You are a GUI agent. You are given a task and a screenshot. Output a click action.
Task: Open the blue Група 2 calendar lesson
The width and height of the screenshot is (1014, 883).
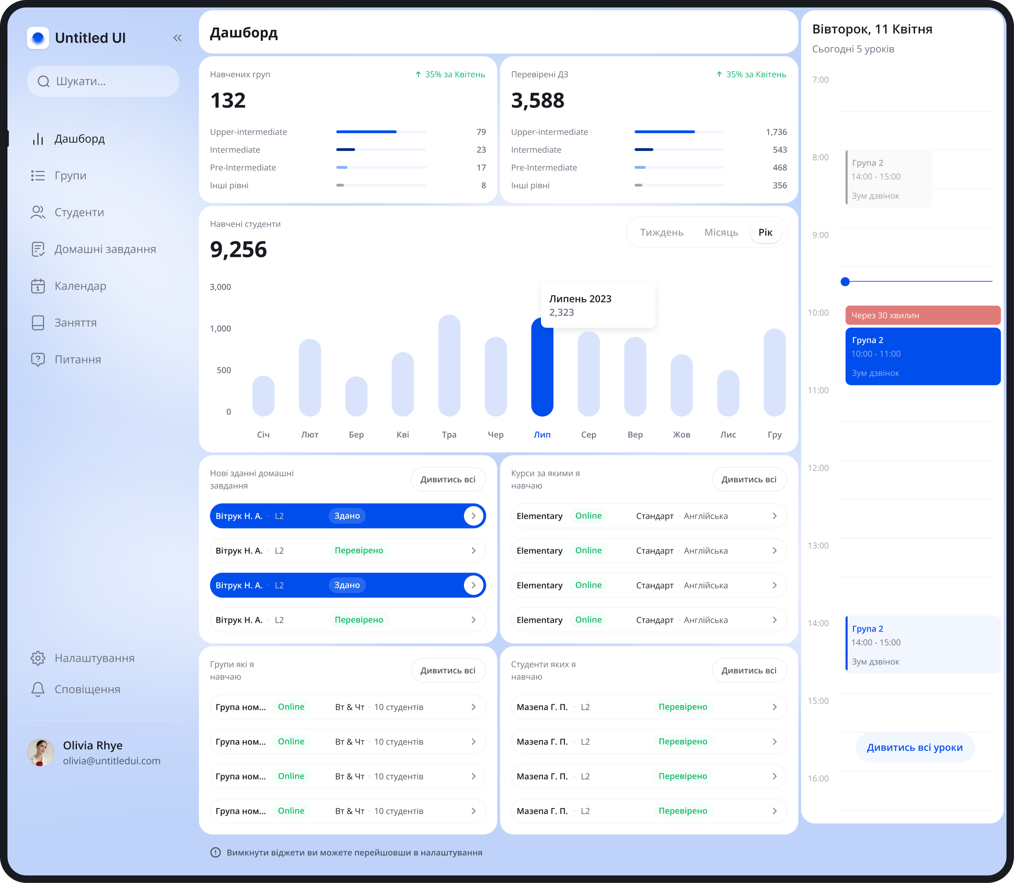click(922, 356)
